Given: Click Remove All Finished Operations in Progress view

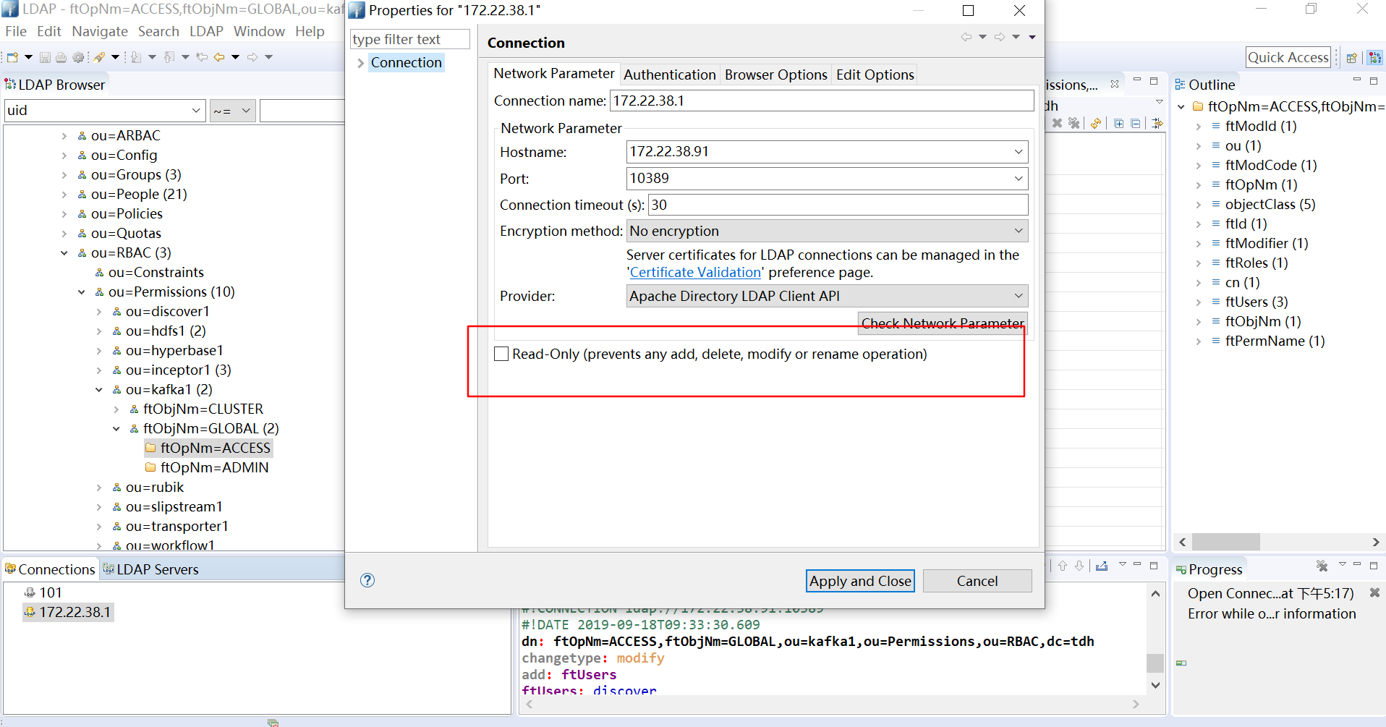Looking at the screenshot, I should click(x=1322, y=566).
